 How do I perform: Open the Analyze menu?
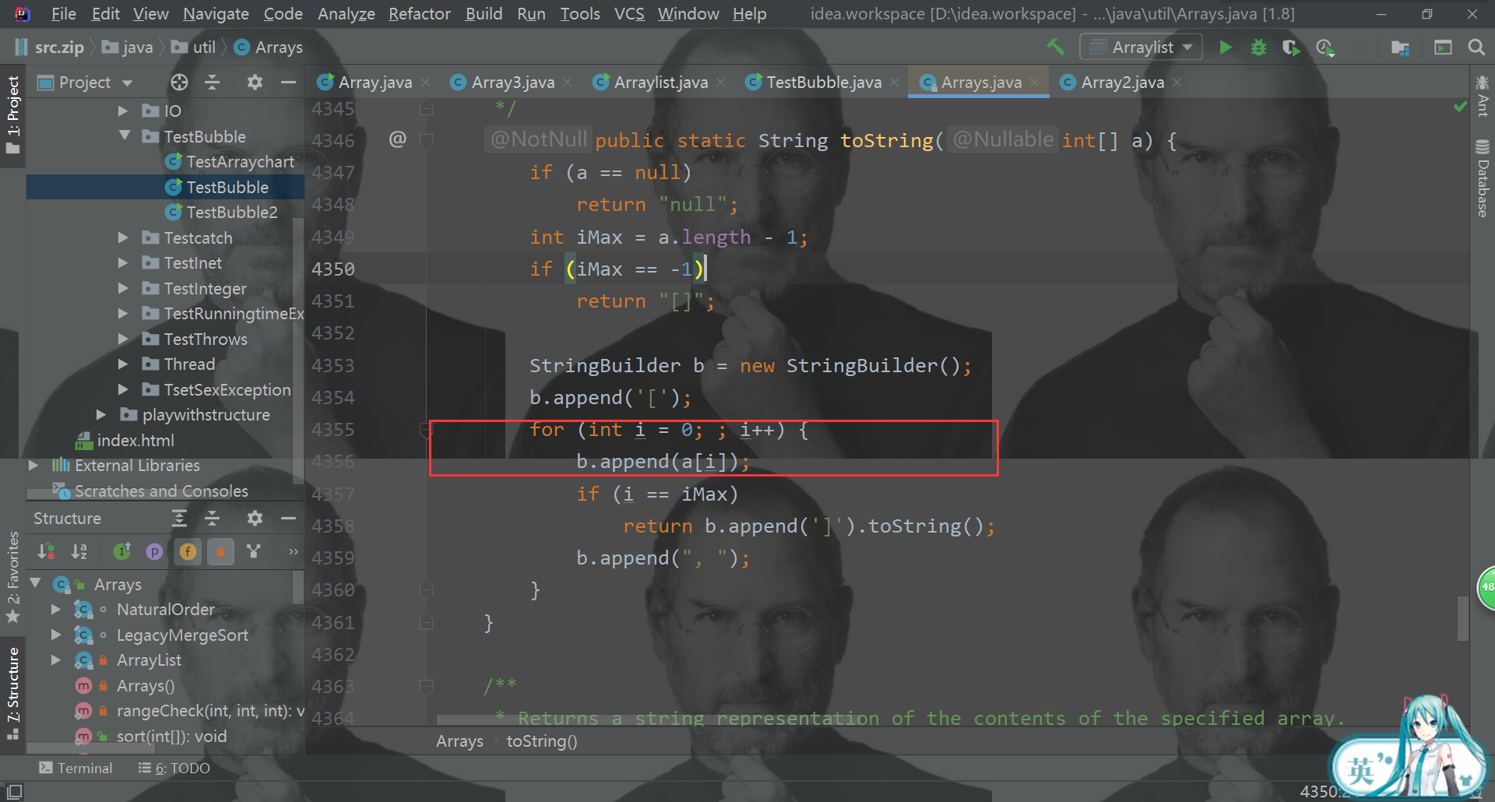[346, 14]
